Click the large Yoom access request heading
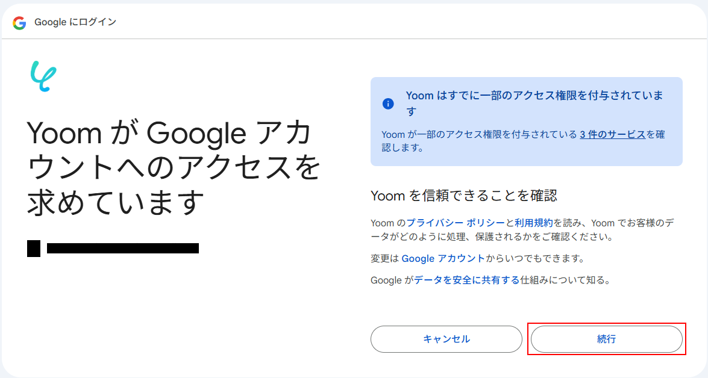 click(174, 167)
